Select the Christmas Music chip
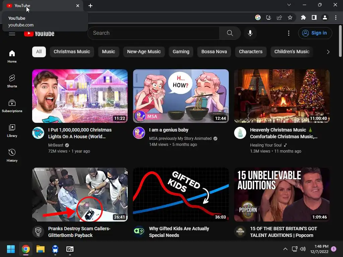This screenshot has height=257, width=343. click(x=72, y=52)
